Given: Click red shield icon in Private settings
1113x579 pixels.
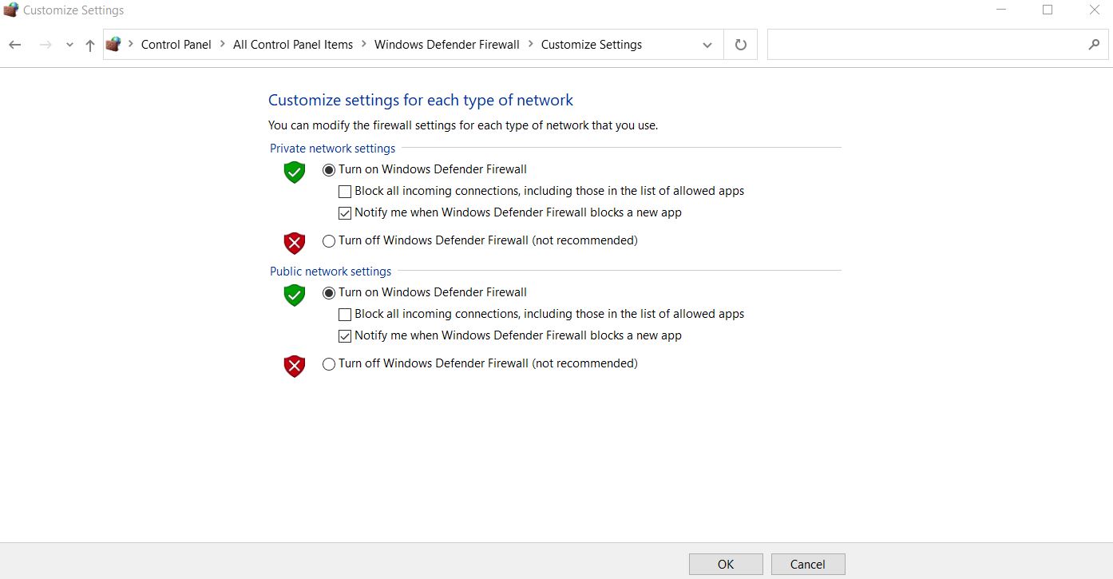Looking at the screenshot, I should (295, 243).
